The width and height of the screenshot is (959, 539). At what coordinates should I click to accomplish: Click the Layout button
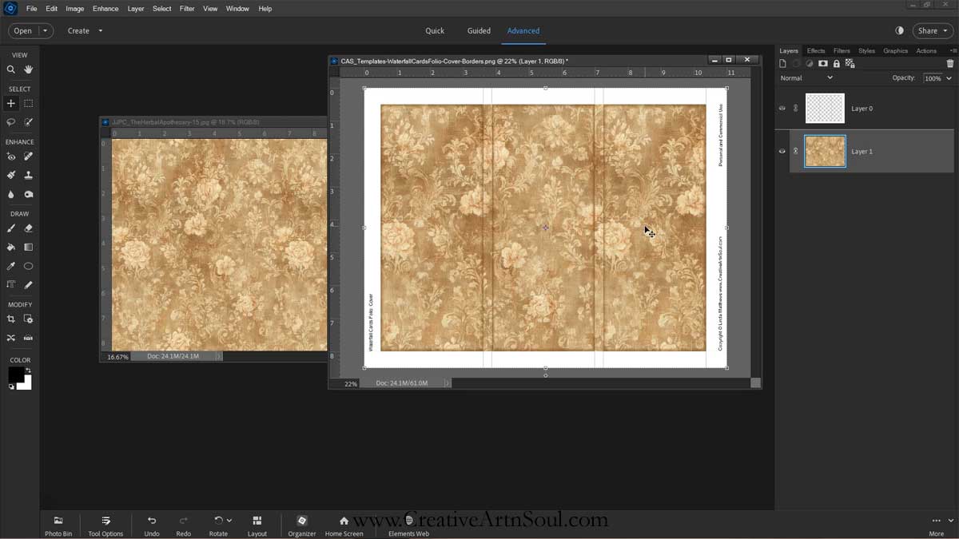(x=257, y=525)
